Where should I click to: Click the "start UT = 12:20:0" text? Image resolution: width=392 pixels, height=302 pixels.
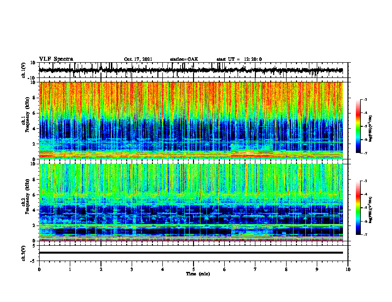[239, 59]
